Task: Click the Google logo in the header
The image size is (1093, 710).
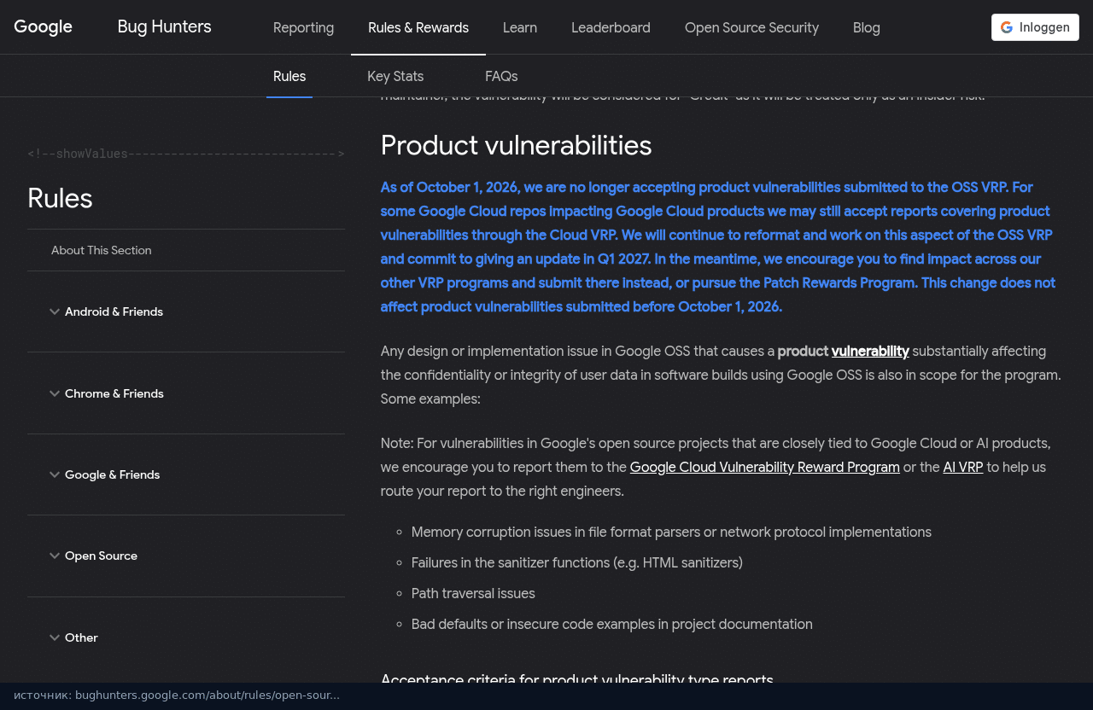Action: (x=43, y=26)
